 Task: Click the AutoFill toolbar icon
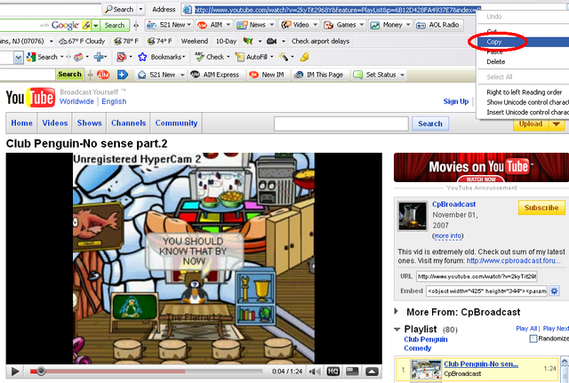[239, 57]
